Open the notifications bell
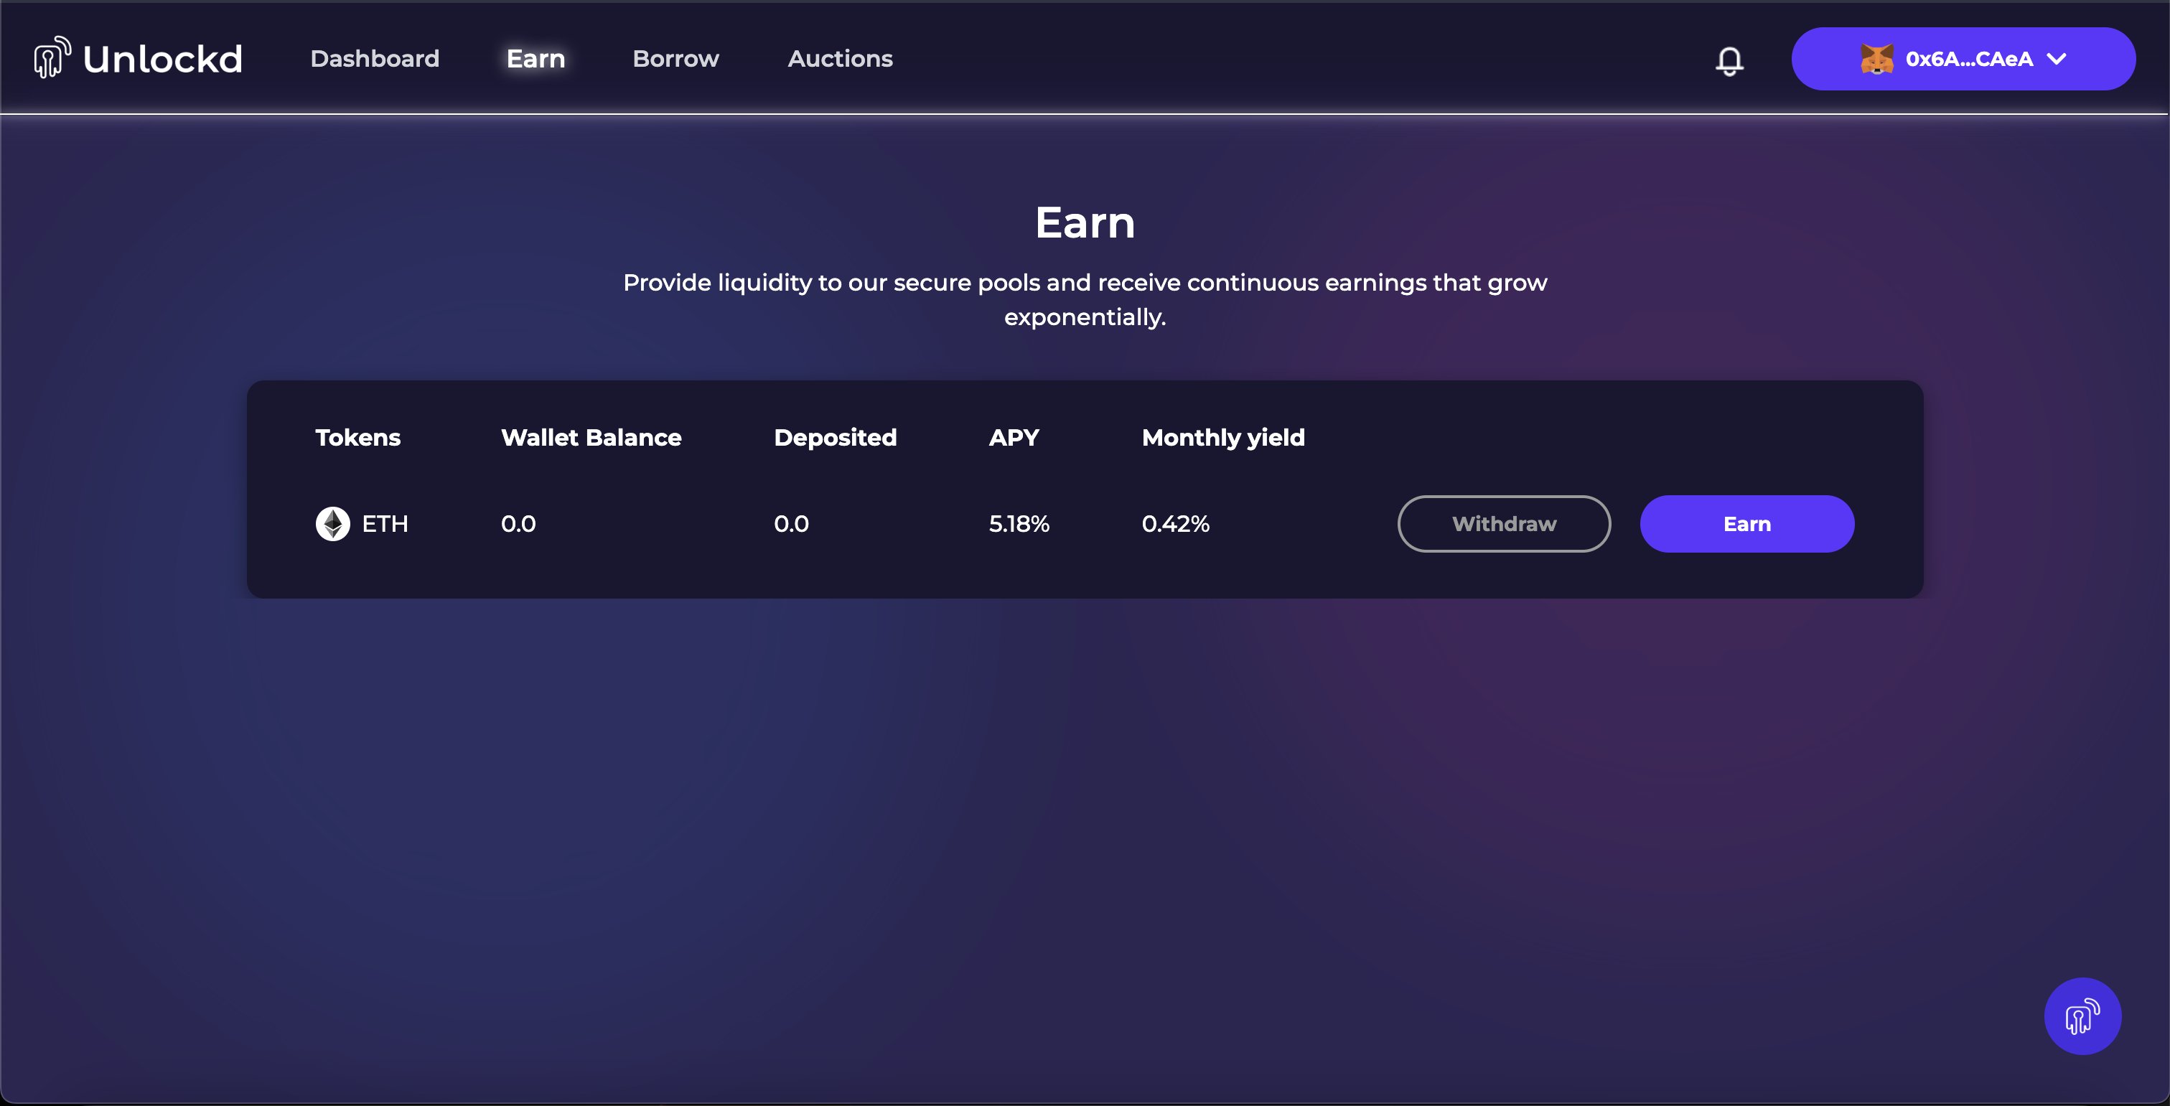Screen dimensions: 2170x1106 pos(1729,60)
